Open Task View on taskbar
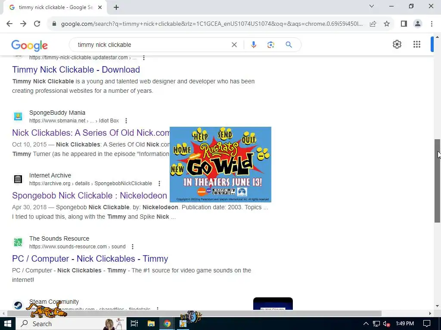Screen dimensions: 441x330 [x=134, y=324]
